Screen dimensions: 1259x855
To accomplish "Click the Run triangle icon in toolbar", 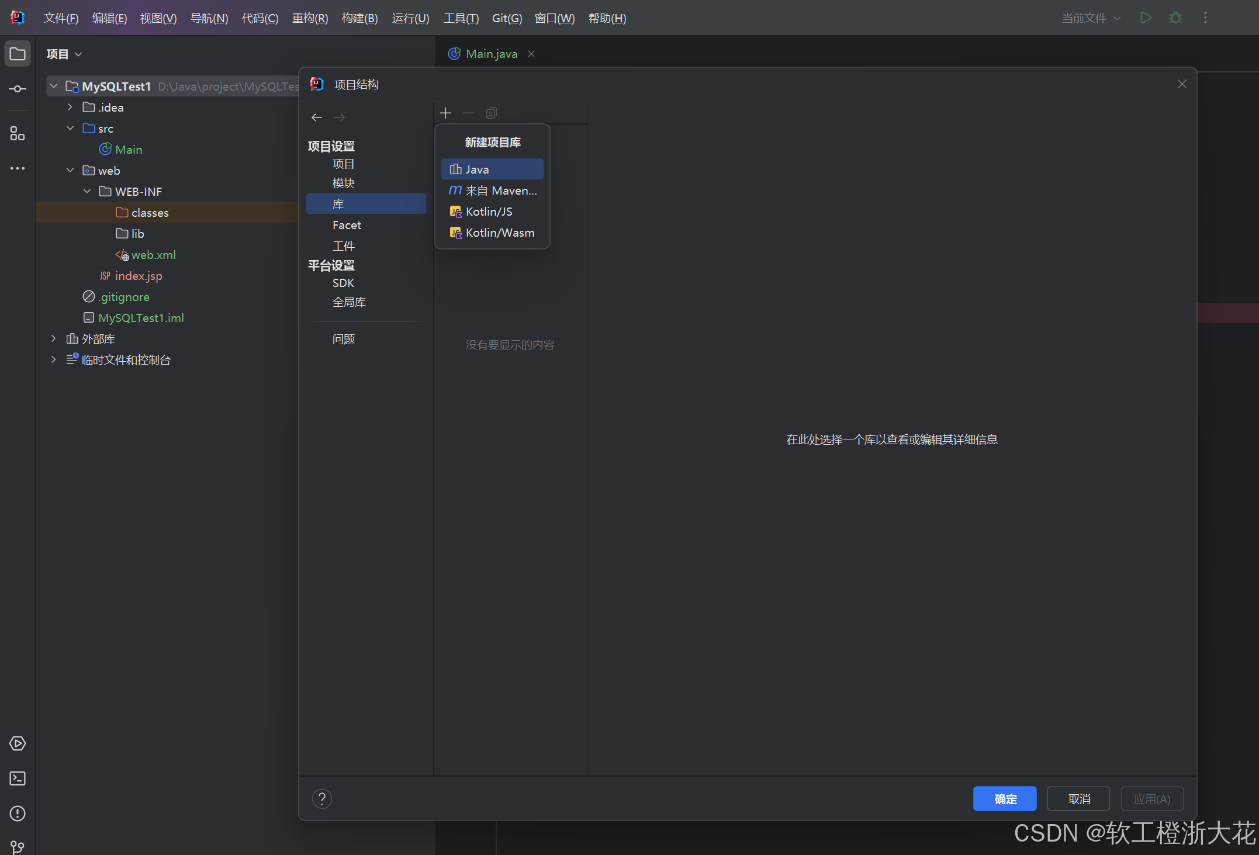I will tap(1146, 18).
